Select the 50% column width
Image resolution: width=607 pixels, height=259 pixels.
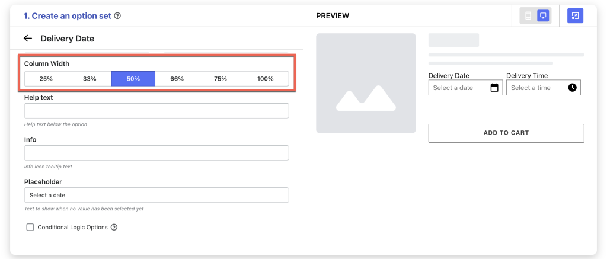[x=133, y=79]
